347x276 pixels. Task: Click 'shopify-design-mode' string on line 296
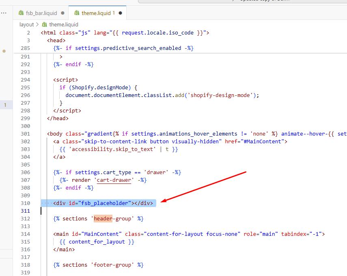pyautogui.click(x=220, y=95)
